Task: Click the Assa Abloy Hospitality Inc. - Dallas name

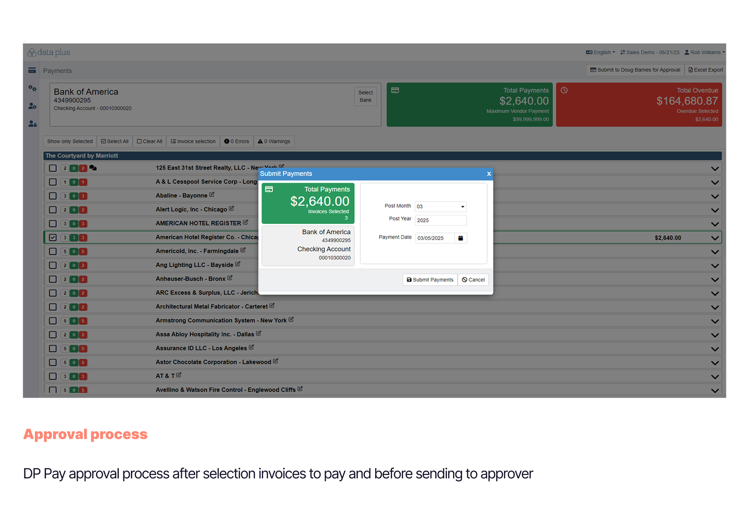Action: (x=205, y=334)
